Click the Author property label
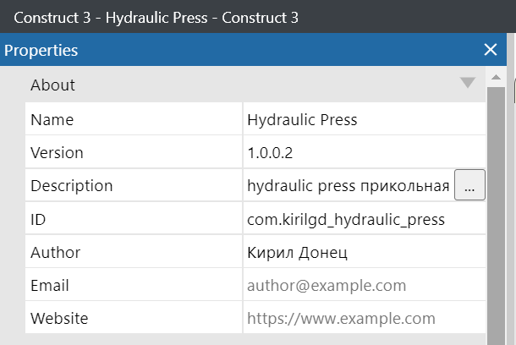 (55, 252)
